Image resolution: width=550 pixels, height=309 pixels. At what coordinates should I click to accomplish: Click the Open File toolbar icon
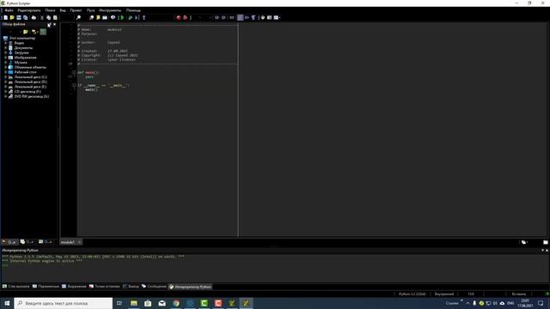coord(12,17)
